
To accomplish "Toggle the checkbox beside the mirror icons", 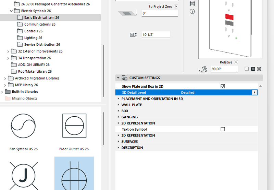I will click(247, 69).
